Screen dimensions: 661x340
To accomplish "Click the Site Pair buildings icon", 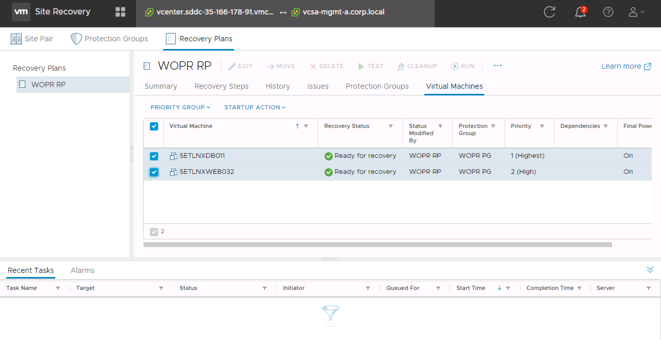I will [16, 39].
